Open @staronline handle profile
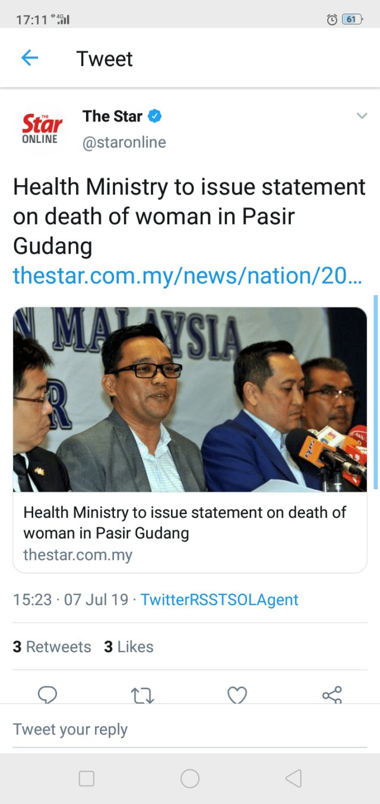 coord(124,143)
